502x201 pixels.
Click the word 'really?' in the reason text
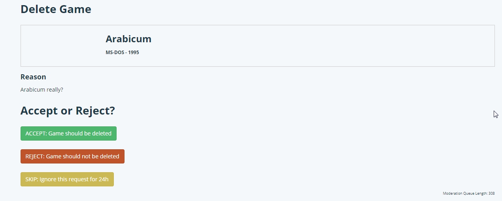[55, 90]
